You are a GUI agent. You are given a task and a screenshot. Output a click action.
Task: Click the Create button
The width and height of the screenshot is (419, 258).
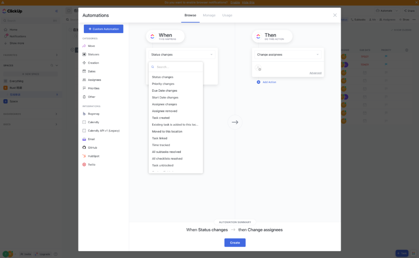(x=235, y=242)
